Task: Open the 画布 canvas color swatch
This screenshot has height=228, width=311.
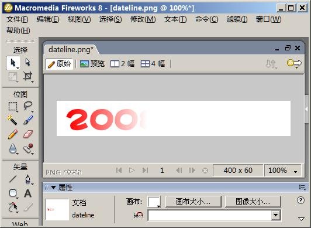Action: tap(154, 202)
